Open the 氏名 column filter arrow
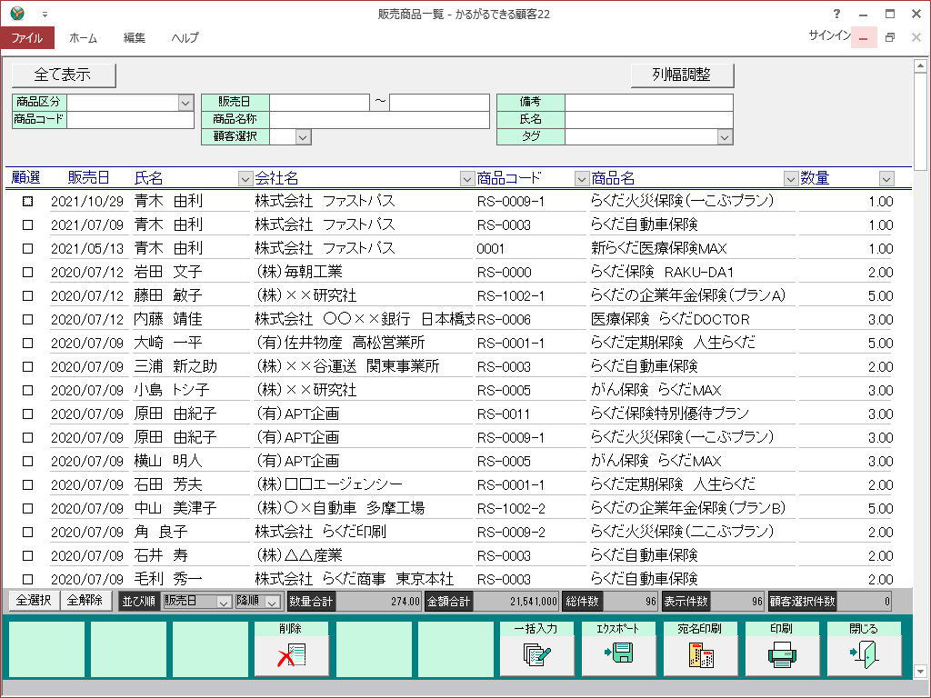 click(245, 178)
